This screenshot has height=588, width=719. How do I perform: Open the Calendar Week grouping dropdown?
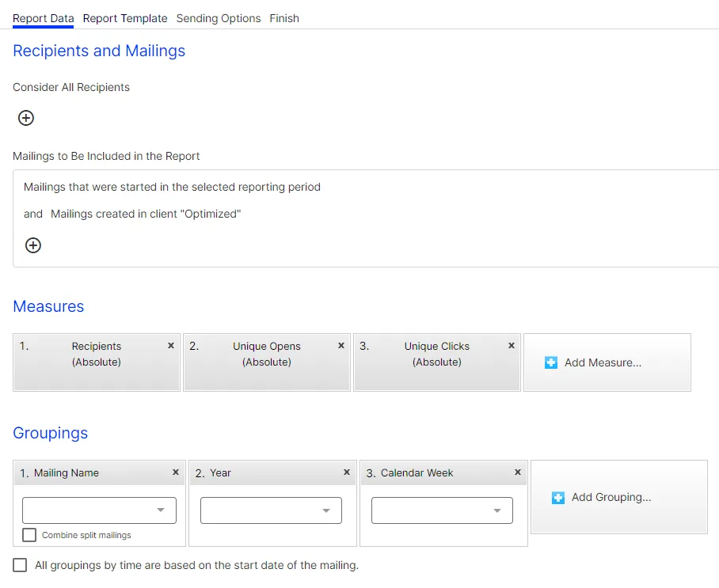(x=442, y=510)
